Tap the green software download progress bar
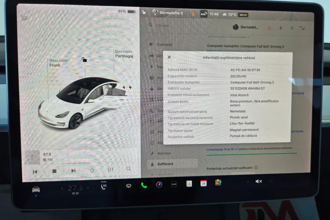The image size is (330, 220). tap(252, 154)
